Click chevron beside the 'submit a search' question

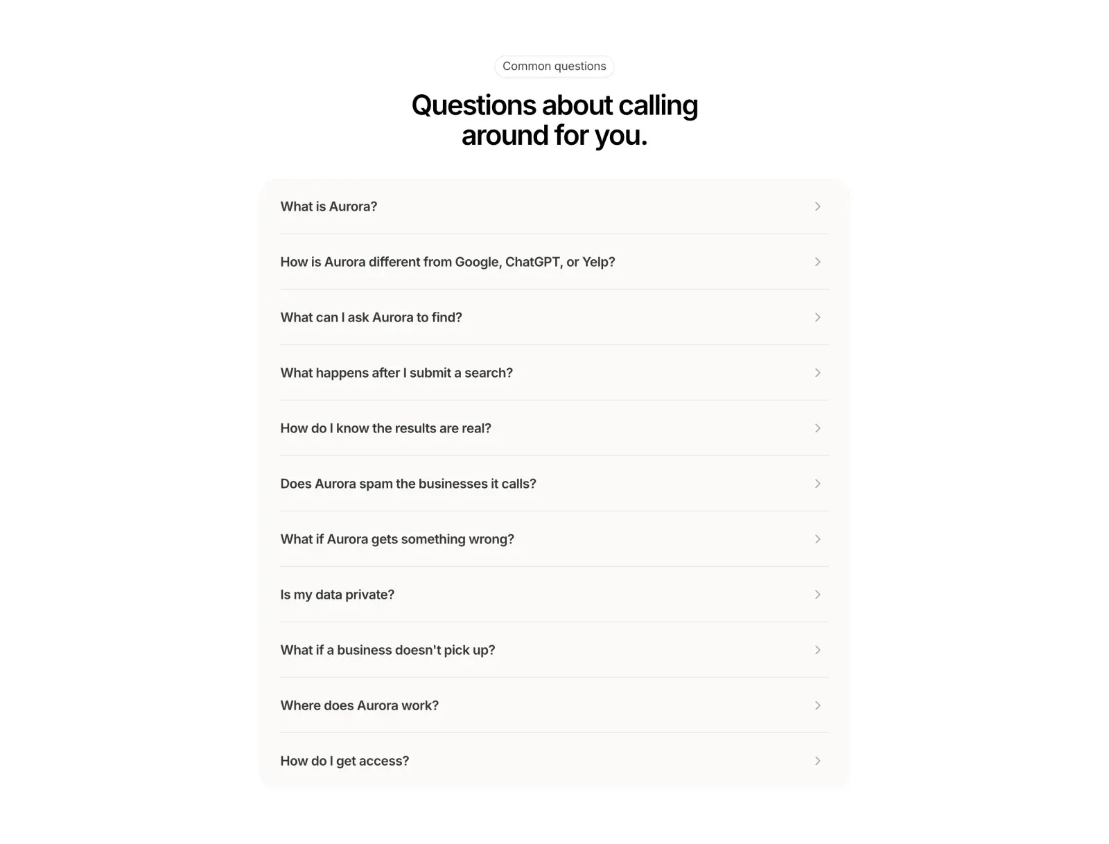(817, 373)
